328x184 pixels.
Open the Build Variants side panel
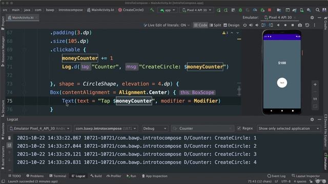[x=3, y=158]
